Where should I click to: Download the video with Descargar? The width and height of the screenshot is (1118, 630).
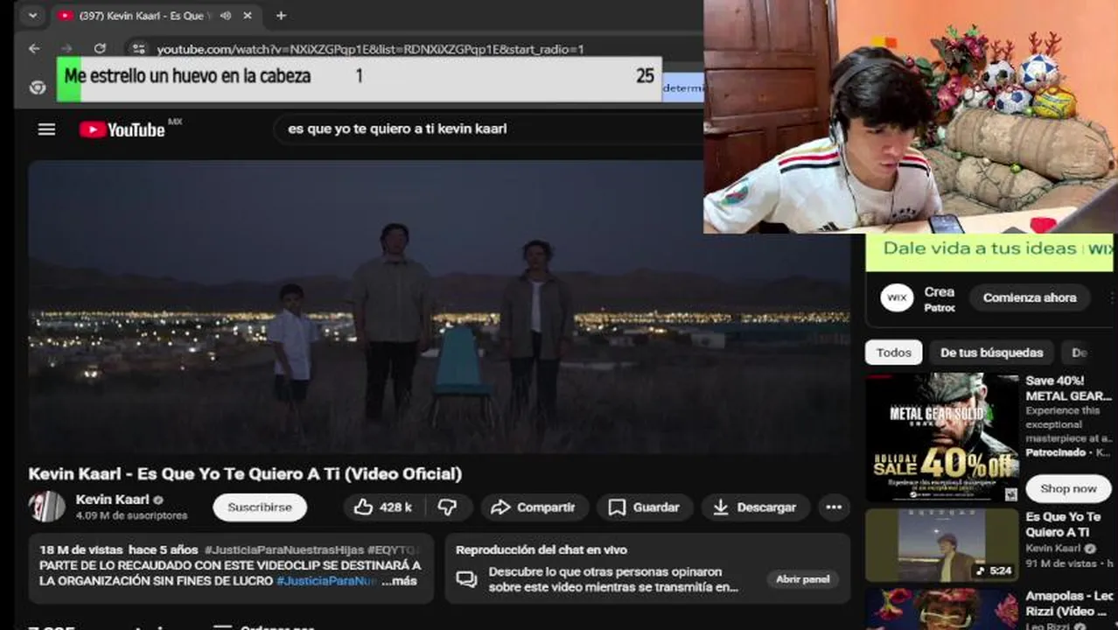(754, 507)
